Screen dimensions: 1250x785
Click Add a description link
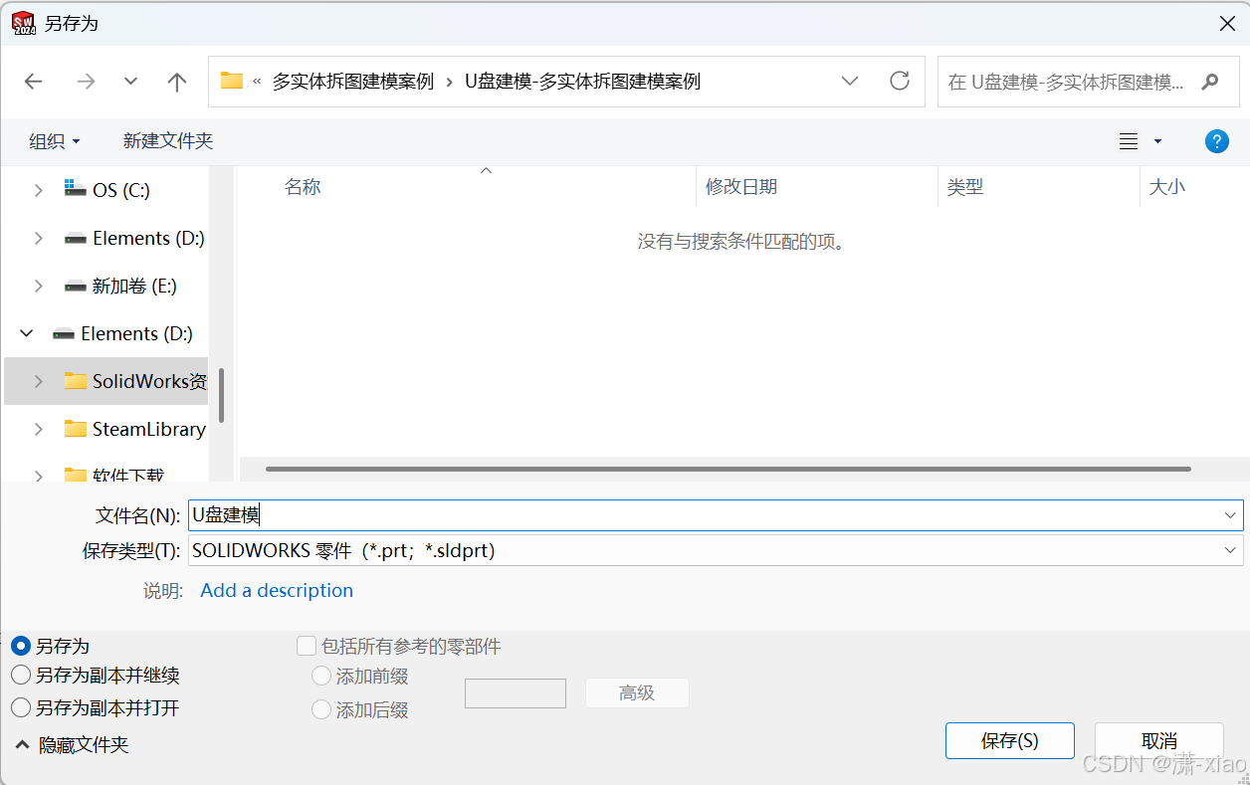[x=277, y=590]
